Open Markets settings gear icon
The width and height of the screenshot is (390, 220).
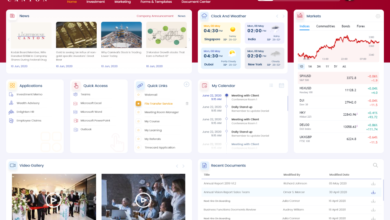(x=378, y=16)
